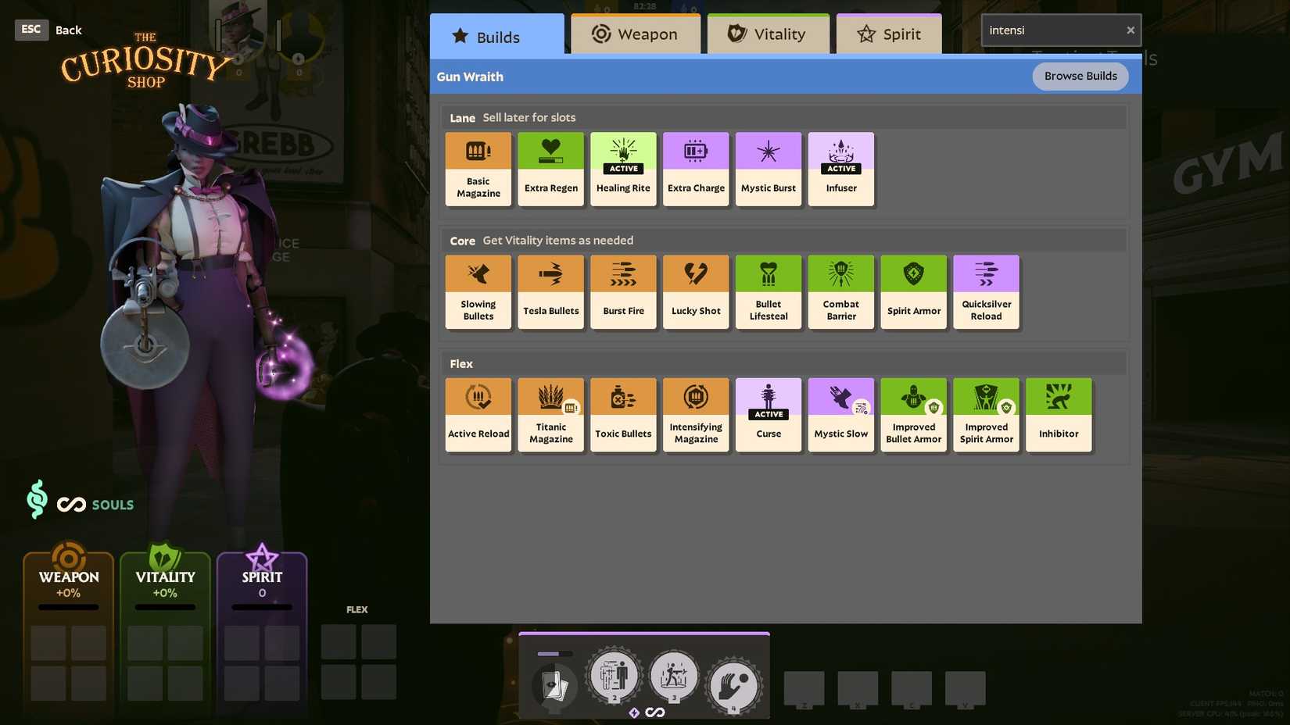Pick the Healing Rite active item
1290x725 pixels.
(x=623, y=169)
